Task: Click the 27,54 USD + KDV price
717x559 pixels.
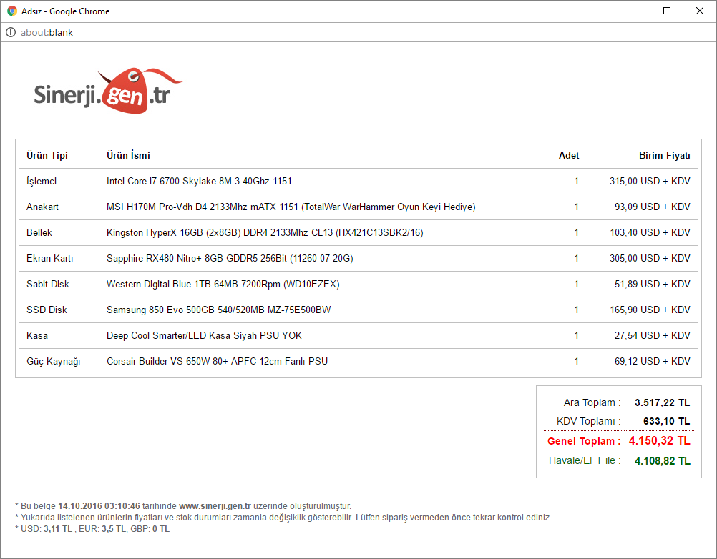Action: click(652, 335)
